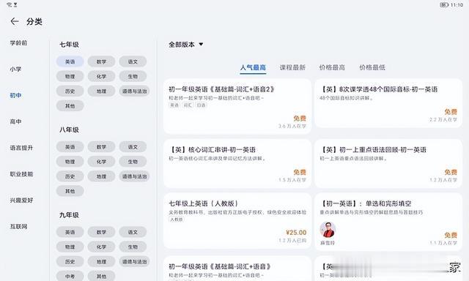Choose 八年级 其他 subject chip

70,191
